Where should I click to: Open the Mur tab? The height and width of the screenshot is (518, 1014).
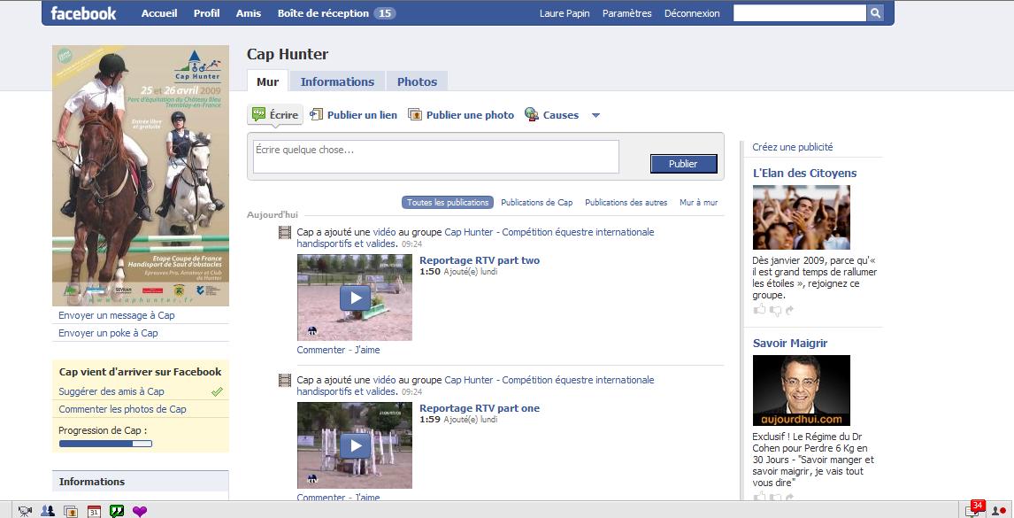click(268, 81)
